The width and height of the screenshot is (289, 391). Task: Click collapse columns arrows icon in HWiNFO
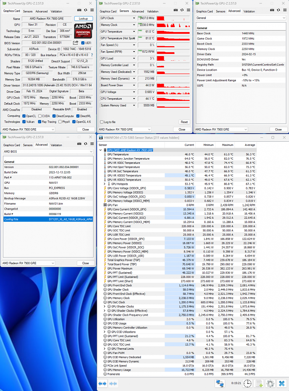pos(113,383)
